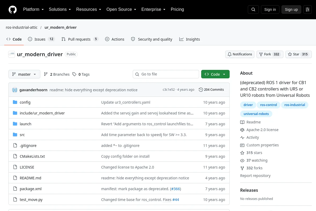Screen dimensions: 316x211
Task: Click Report repository link
Action: coord(255,176)
